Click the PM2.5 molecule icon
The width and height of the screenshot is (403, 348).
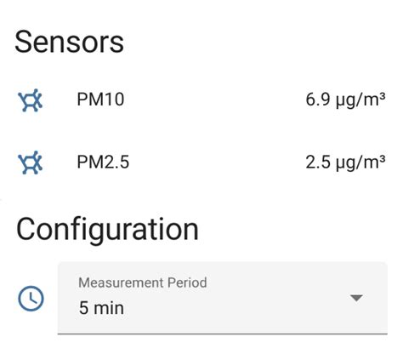[x=31, y=163]
